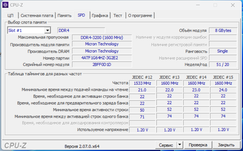Click the 51 / 20 week/year value

tap(223, 64)
